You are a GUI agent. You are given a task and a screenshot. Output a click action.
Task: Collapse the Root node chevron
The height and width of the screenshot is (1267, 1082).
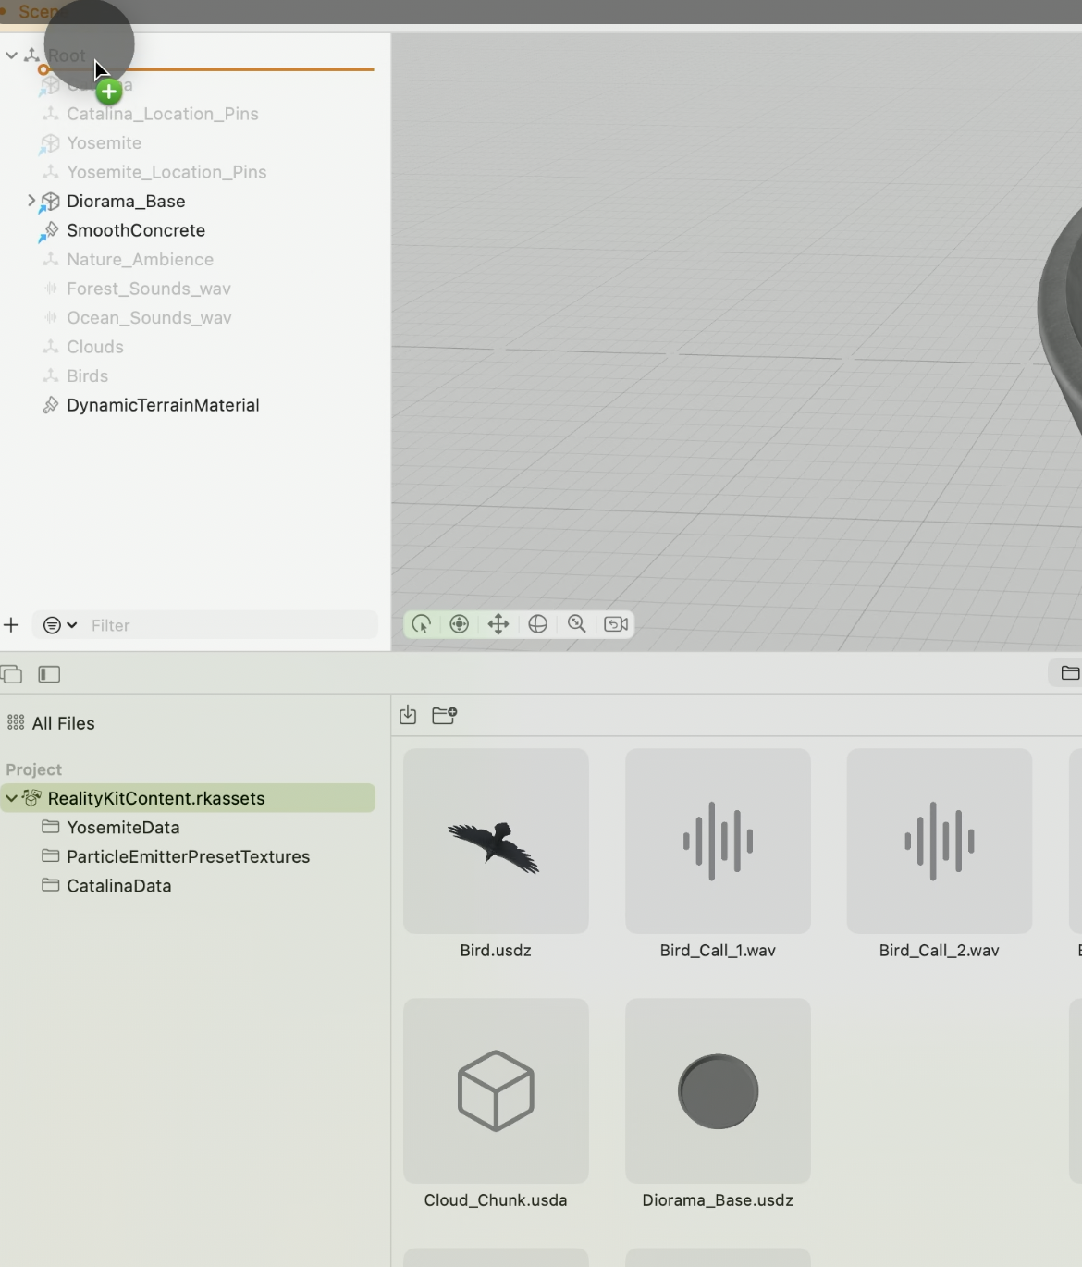pos(11,55)
